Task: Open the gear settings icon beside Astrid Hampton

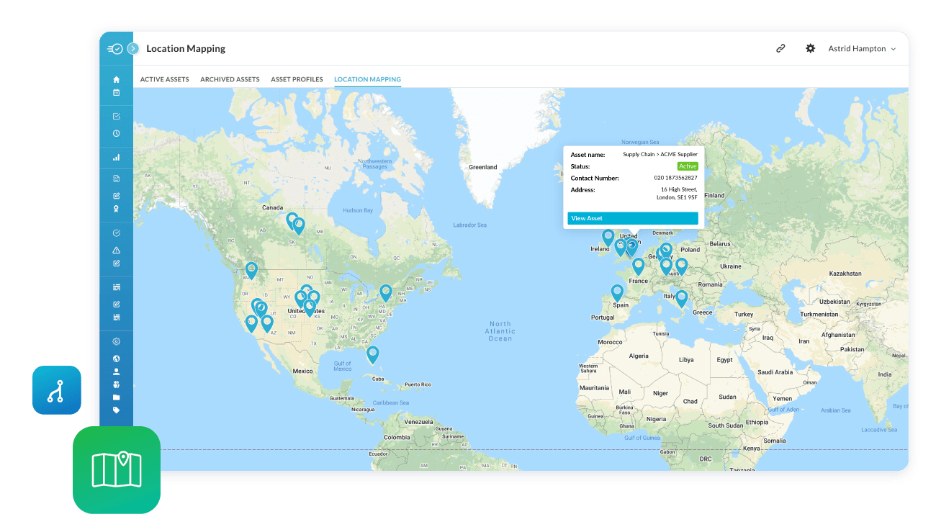Action: (x=810, y=48)
